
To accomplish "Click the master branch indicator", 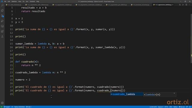I will (7, 107).
